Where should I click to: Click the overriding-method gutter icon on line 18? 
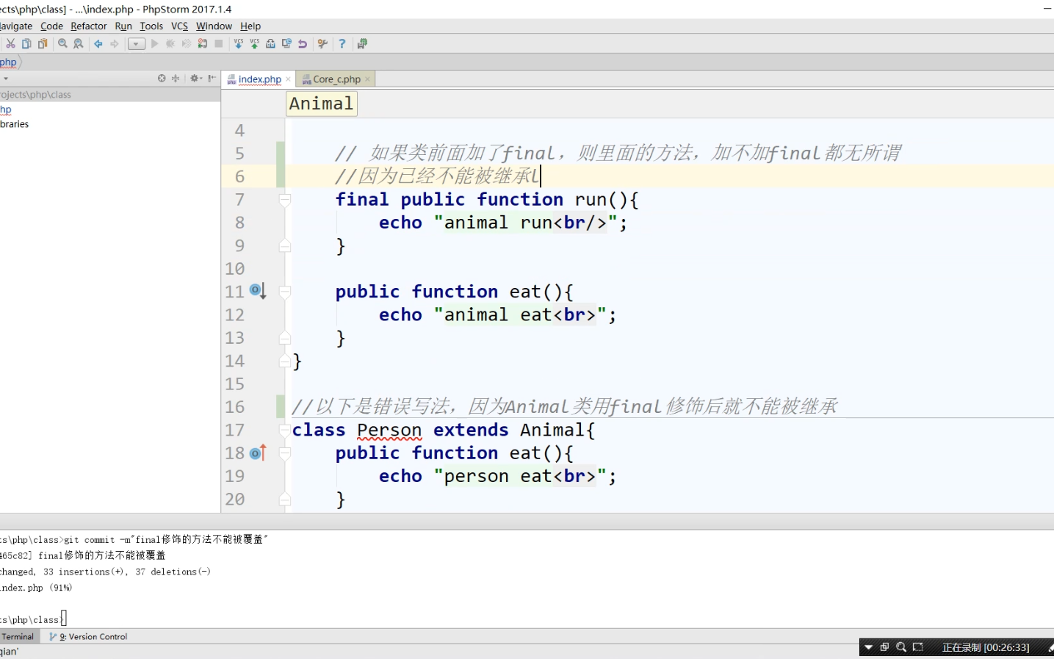click(257, 453)
